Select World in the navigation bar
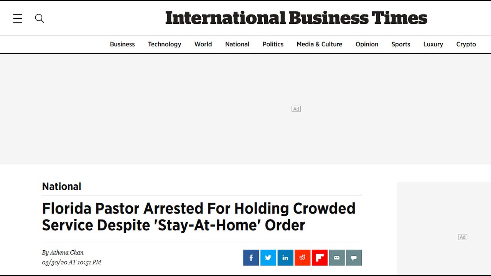 coord(203,44)
